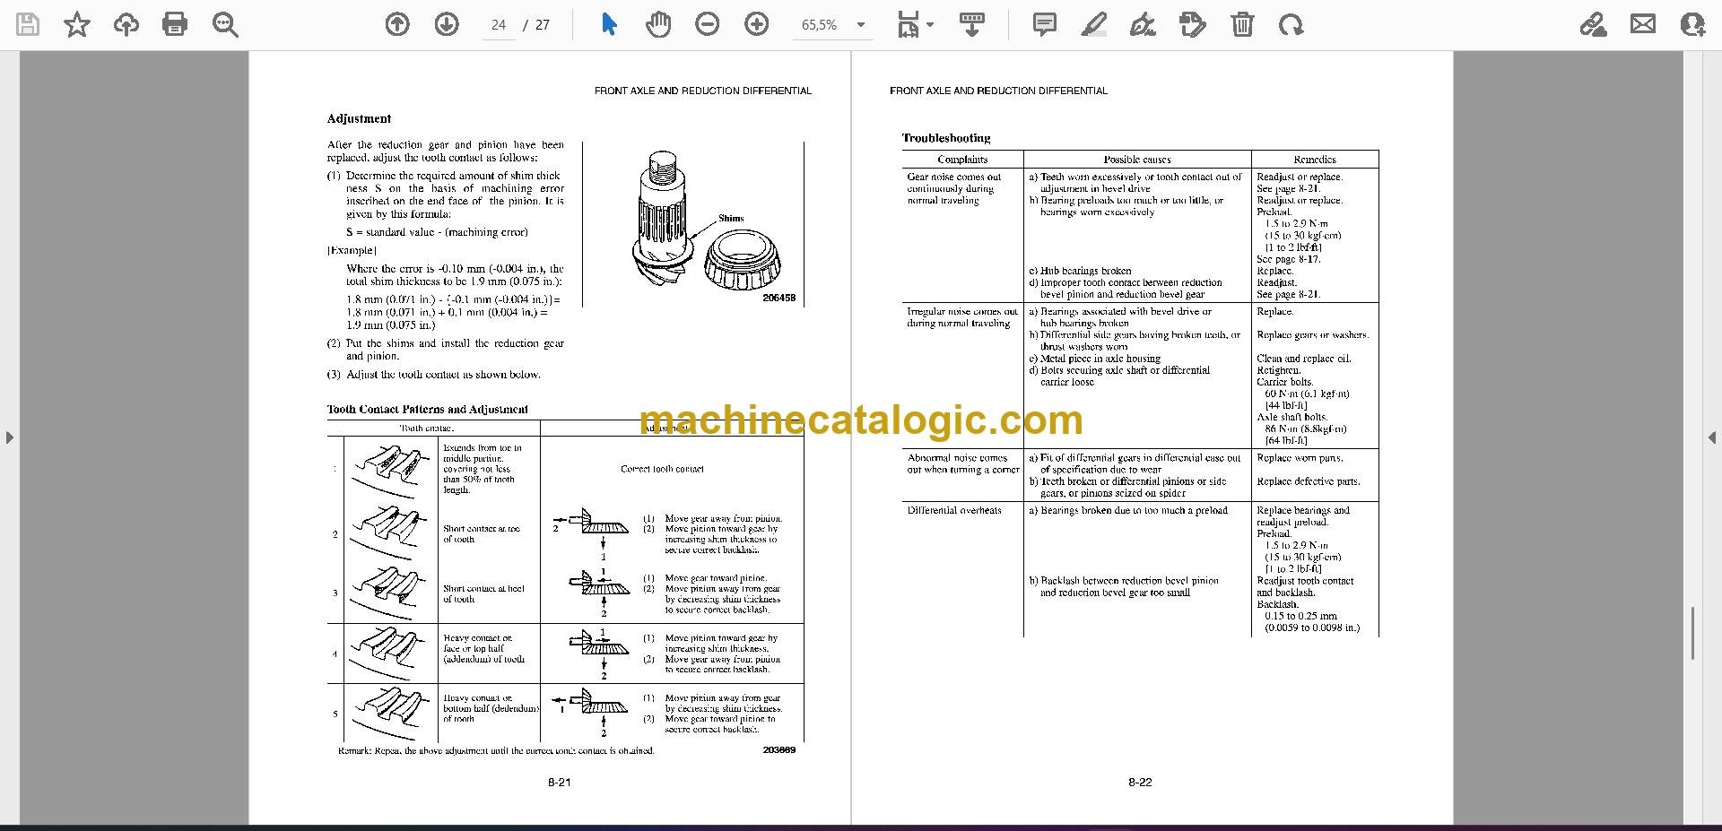Image resolution: width=1722 pixels, height=831 pixels.
Task: Click the page number field showing 24
Action: pyautogui.click(x=499, y=25)
